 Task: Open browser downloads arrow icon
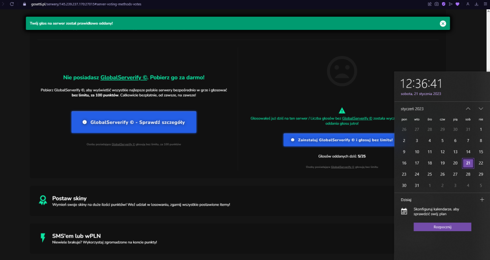pos(477,4)
